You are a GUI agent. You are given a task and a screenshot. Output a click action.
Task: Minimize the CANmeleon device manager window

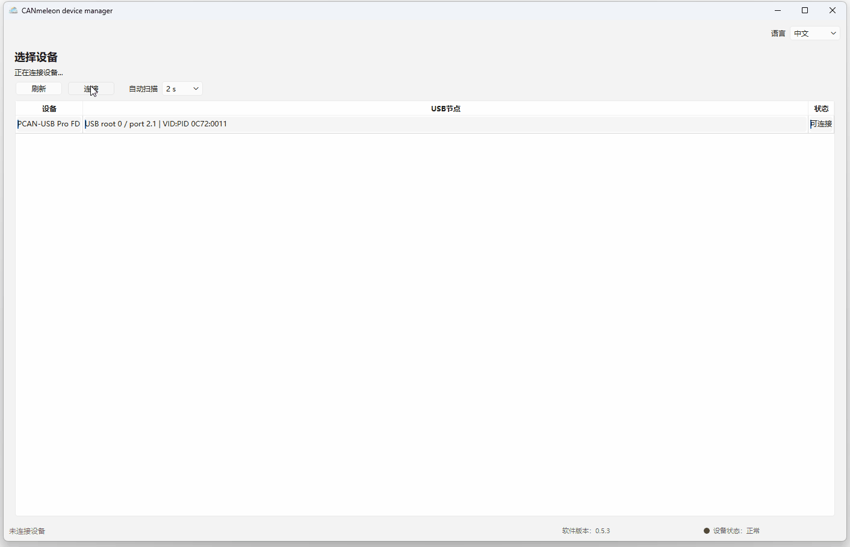click(778, 10)
